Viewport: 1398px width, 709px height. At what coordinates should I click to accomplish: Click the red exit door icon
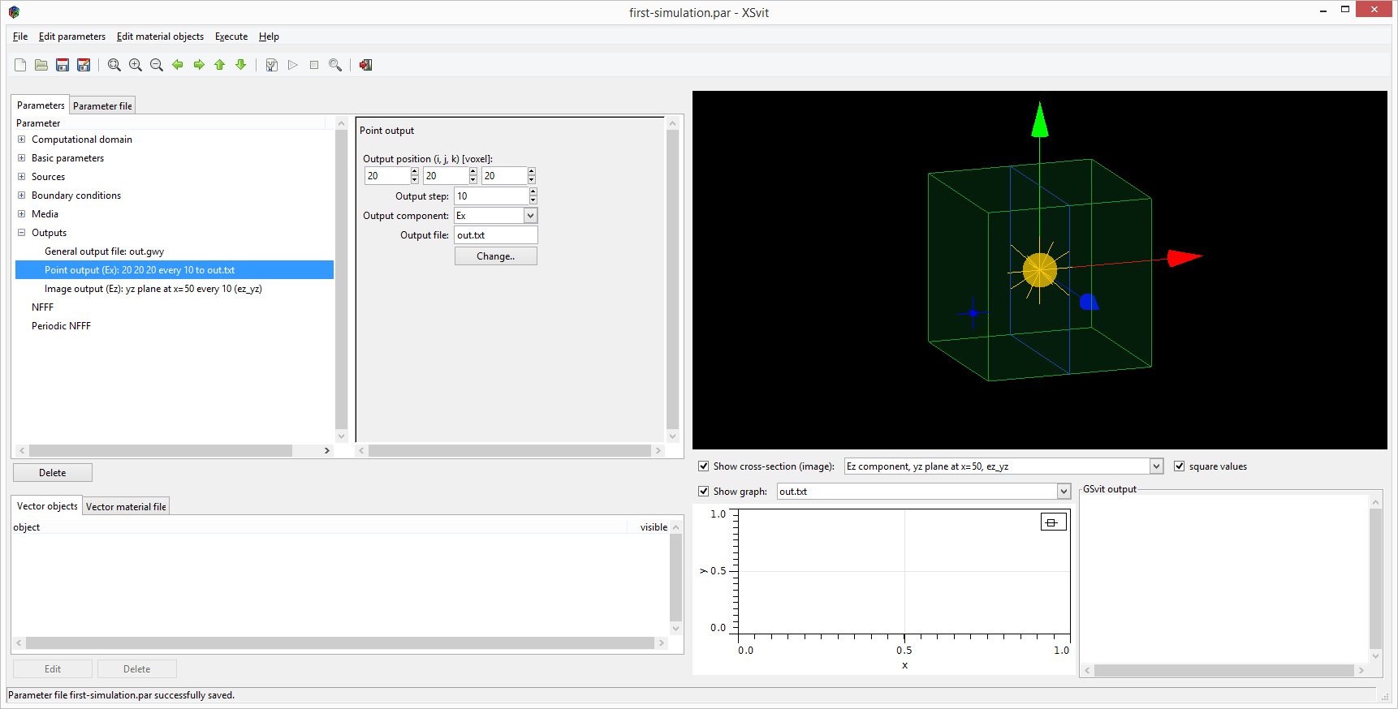pyautogui.click(x=366, y=65)
